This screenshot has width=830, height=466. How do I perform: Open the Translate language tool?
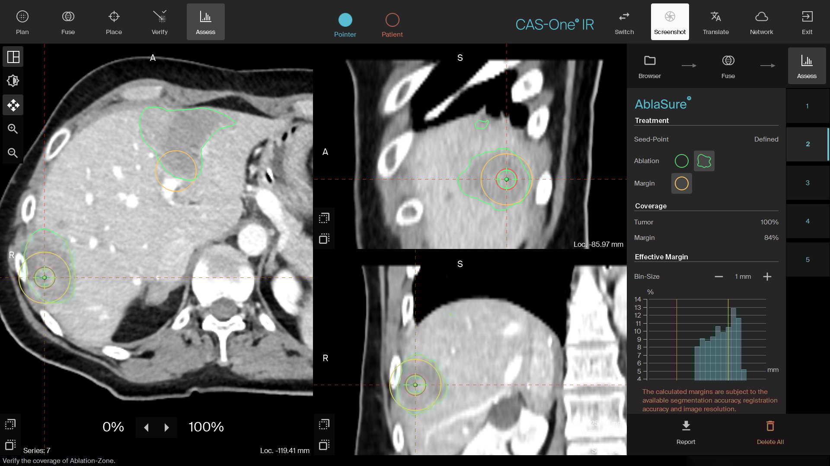coord(715,22)
